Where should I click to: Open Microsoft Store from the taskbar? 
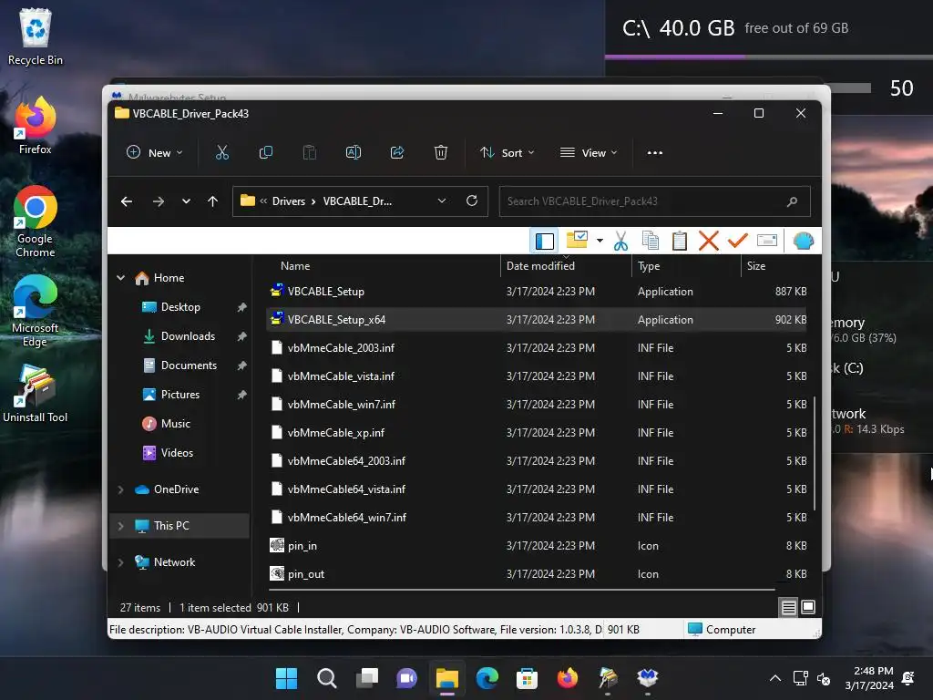pyautogui.click(x=527, y=678)
